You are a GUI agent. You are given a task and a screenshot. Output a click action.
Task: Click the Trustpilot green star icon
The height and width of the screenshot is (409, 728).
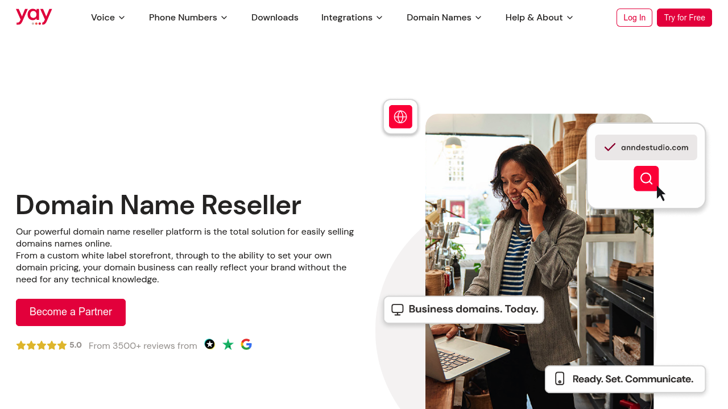(x=228, y=345)
